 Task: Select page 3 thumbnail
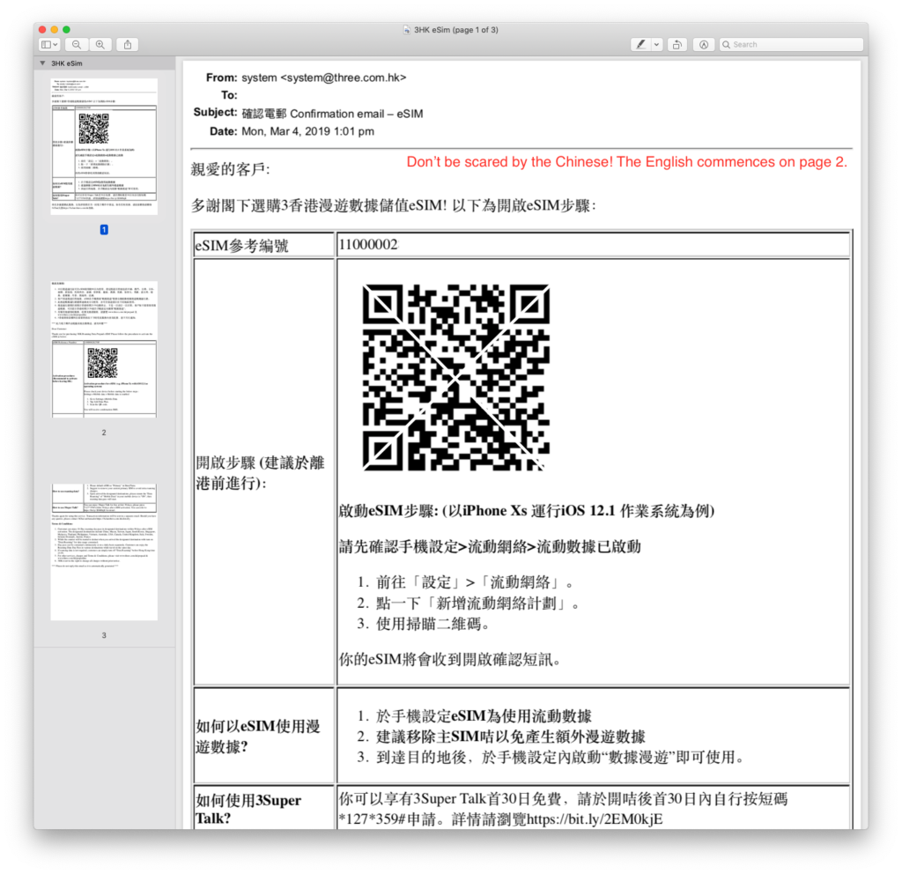[104, 552]
